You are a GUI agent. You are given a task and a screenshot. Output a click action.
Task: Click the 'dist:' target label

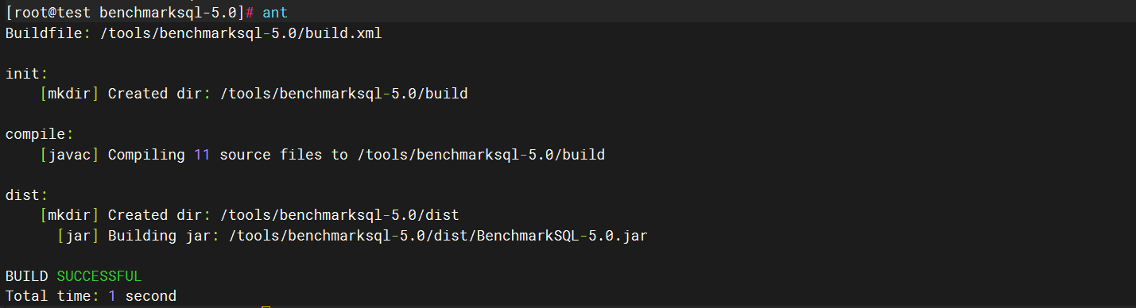pyautogui.click(x=27, y=194)
